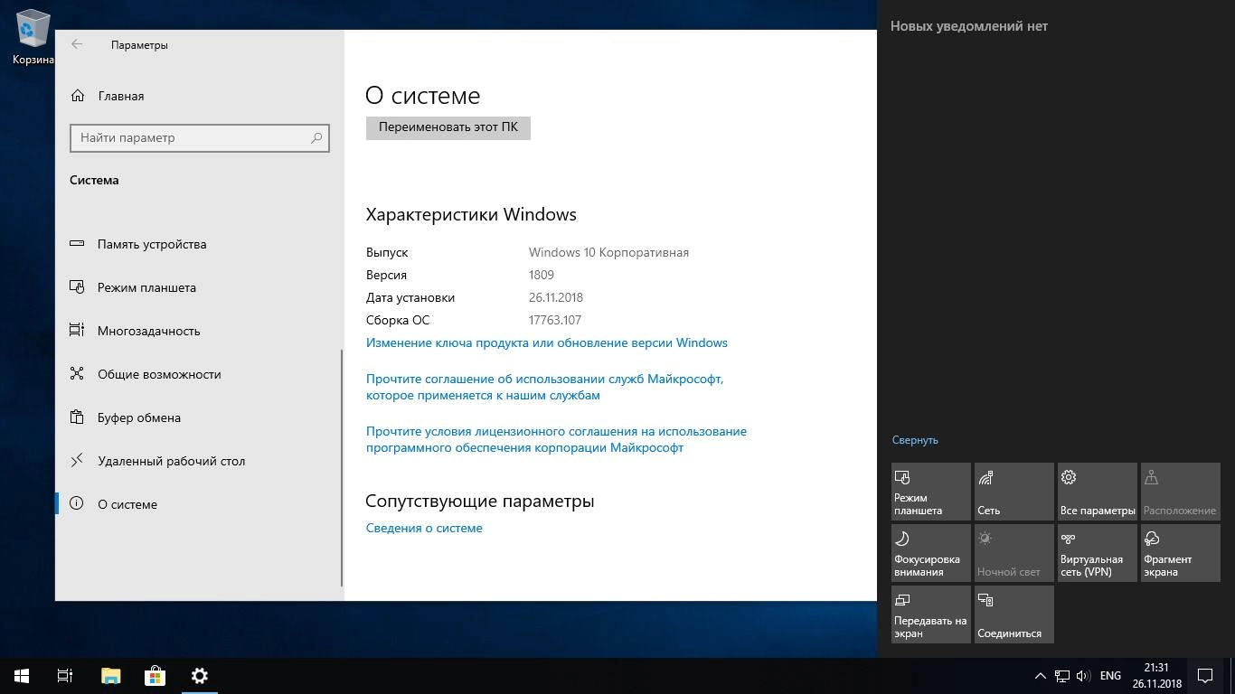This screenshot has width=1235, height=694.
Task: Open the Все параметры quick action tile
Action: click(x=1098, y=492)
